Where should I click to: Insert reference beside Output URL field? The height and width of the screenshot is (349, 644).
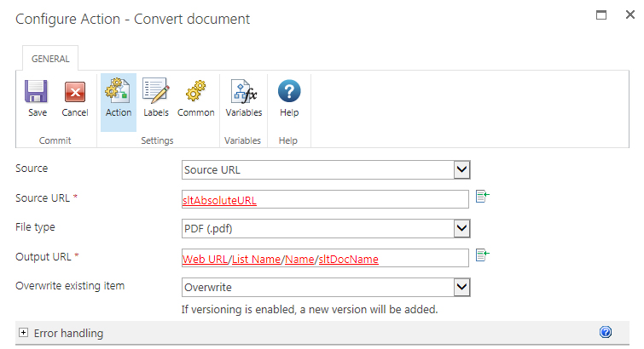pyautogui.click(x=482, y=255)
